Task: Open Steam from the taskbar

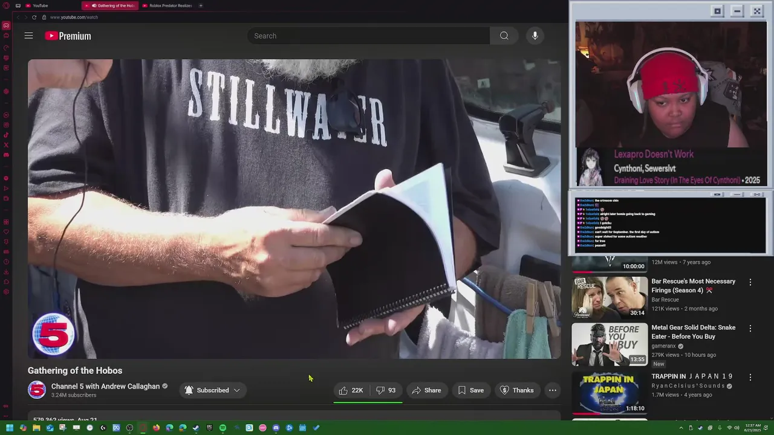Action: tap(196, 428)
